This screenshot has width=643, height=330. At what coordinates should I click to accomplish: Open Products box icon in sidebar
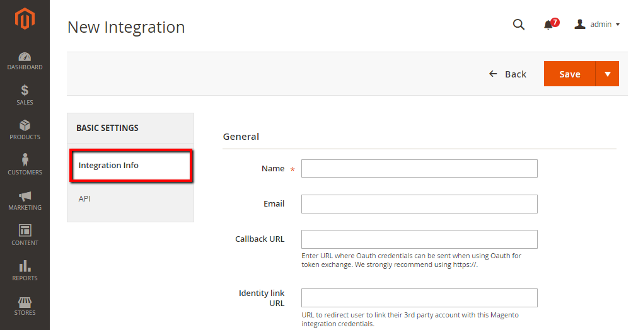[25, 126]
